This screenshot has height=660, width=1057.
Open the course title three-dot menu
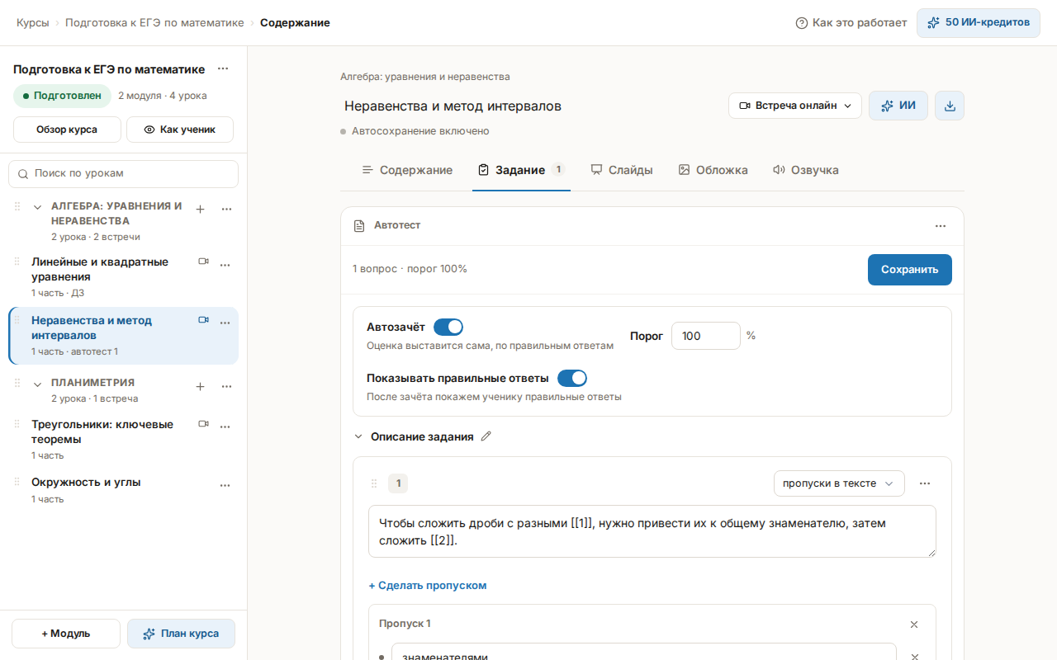(223, 69)
